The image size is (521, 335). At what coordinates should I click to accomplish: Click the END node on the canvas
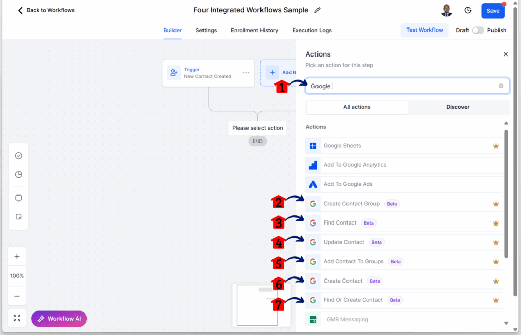[x=257, y=141]
